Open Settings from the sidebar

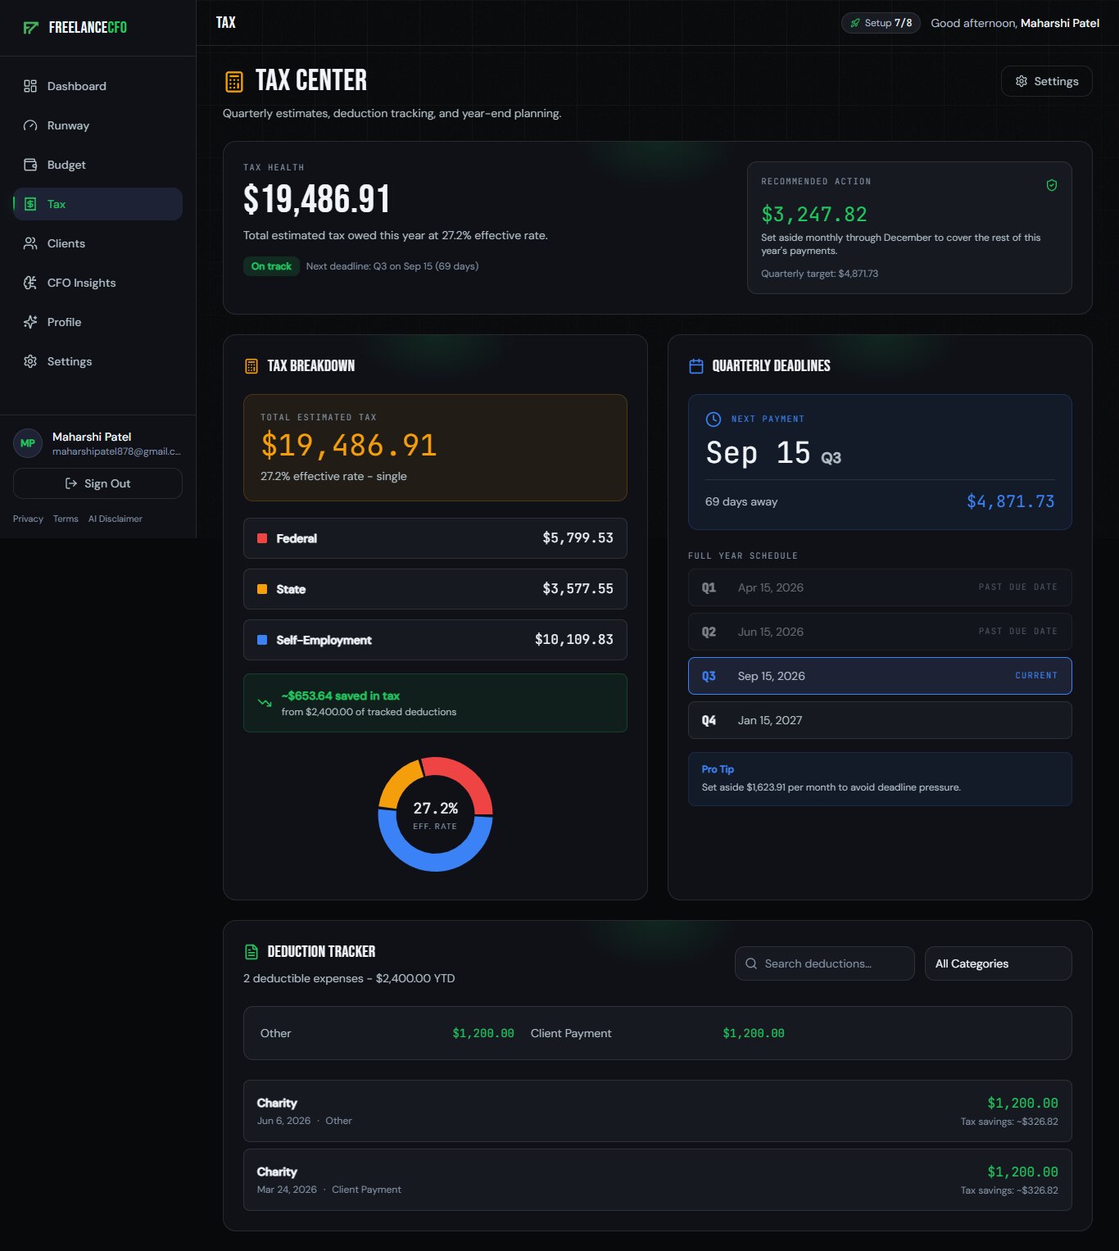tap(97, 361)
